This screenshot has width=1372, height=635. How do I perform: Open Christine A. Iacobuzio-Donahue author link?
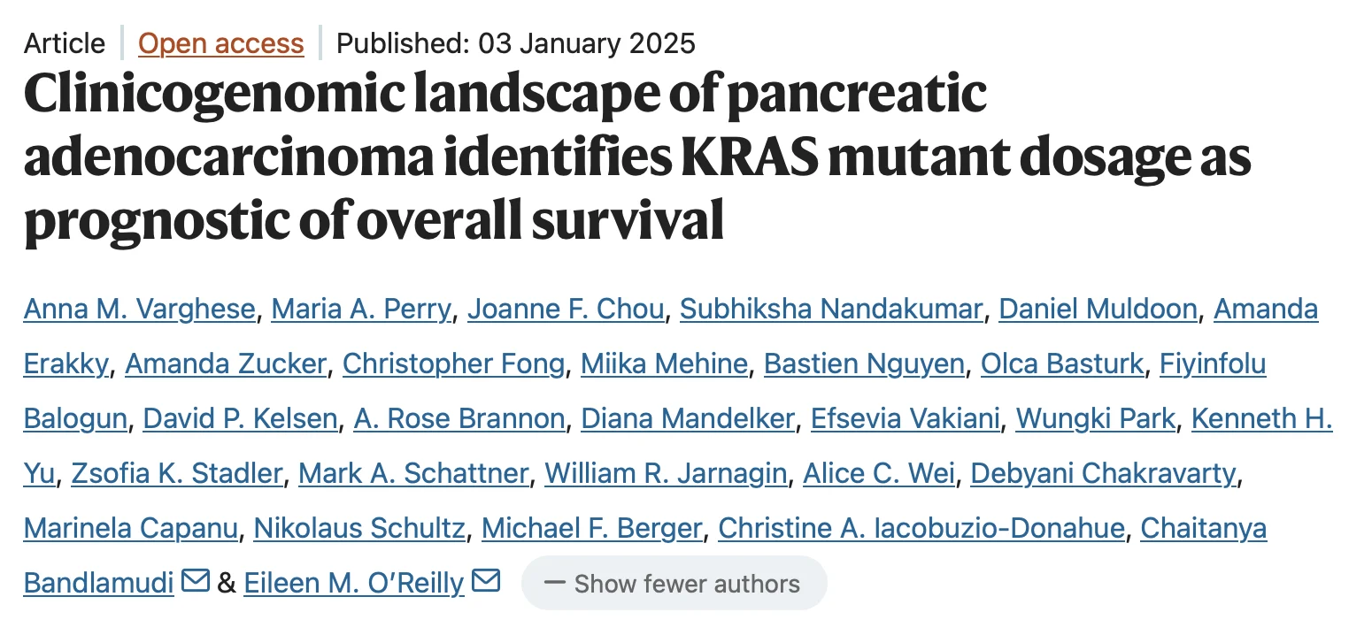[921, 528]
